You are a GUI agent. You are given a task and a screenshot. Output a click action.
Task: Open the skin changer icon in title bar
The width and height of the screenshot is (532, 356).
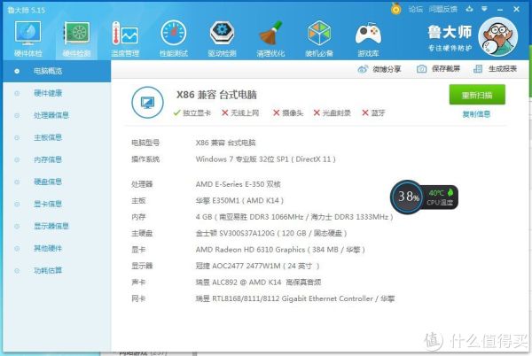click(470, 9)
